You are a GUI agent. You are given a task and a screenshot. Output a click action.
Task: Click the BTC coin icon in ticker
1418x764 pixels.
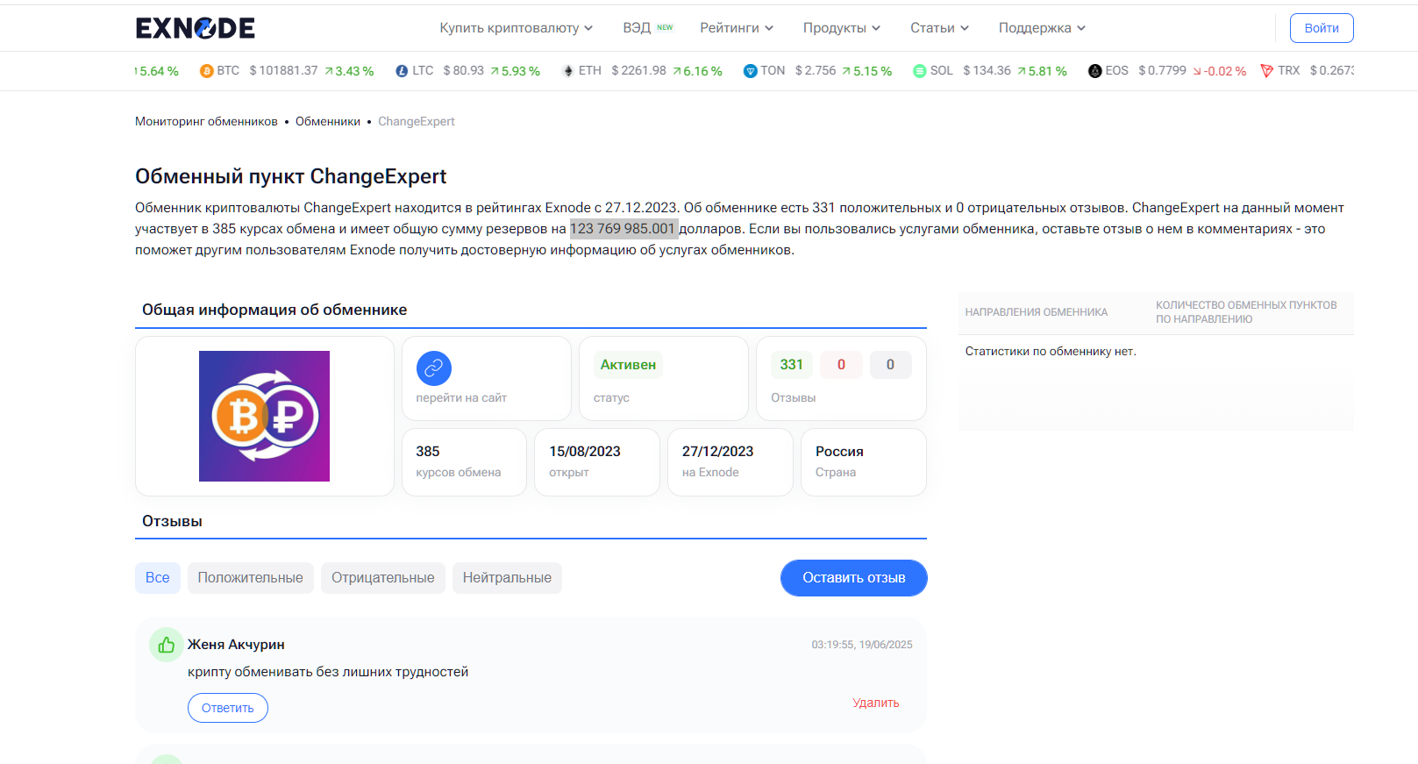[x=206, y=71]
